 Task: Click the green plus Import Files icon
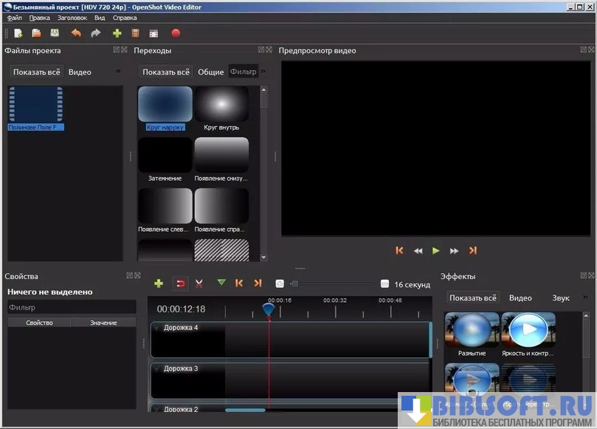coord(117,33)
